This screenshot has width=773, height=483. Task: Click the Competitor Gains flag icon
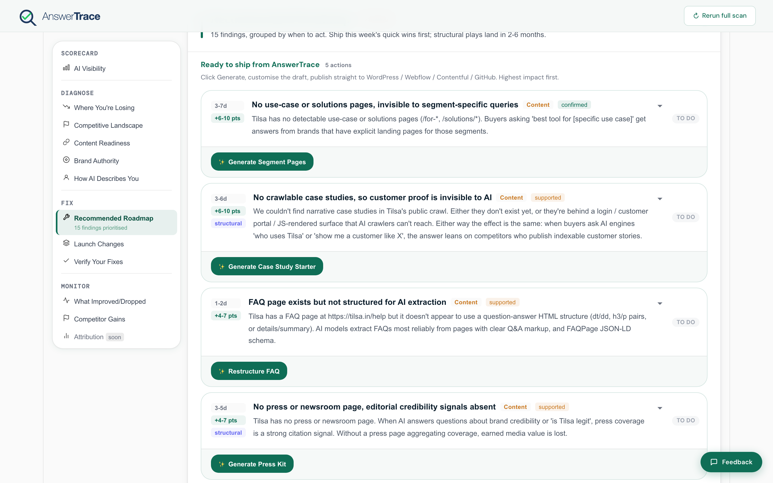(x=66, y=318)
